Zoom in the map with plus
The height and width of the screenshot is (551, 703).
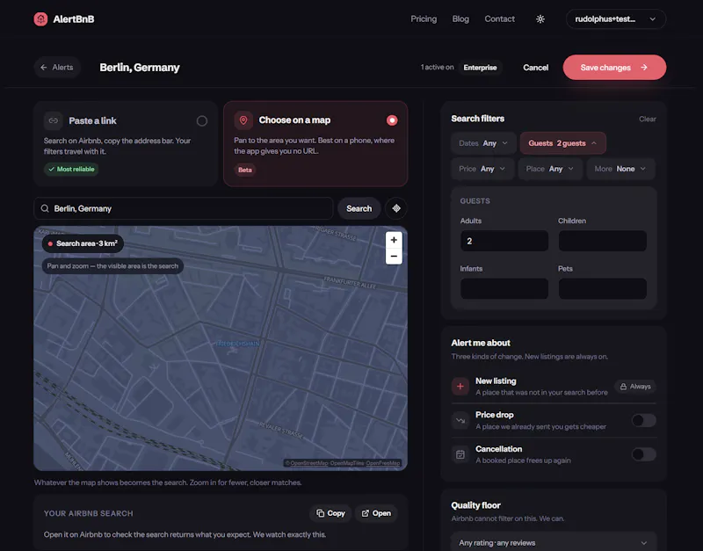(394, 240)
